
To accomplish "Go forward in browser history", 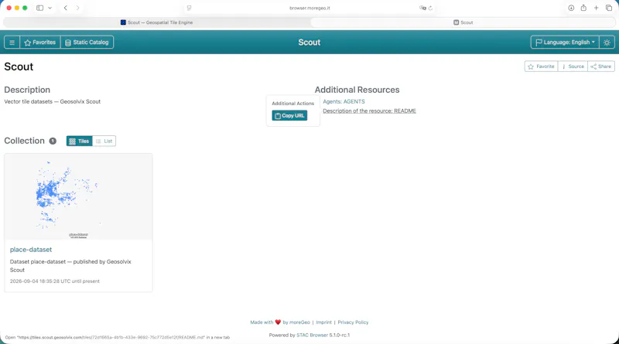I will 78,8.
